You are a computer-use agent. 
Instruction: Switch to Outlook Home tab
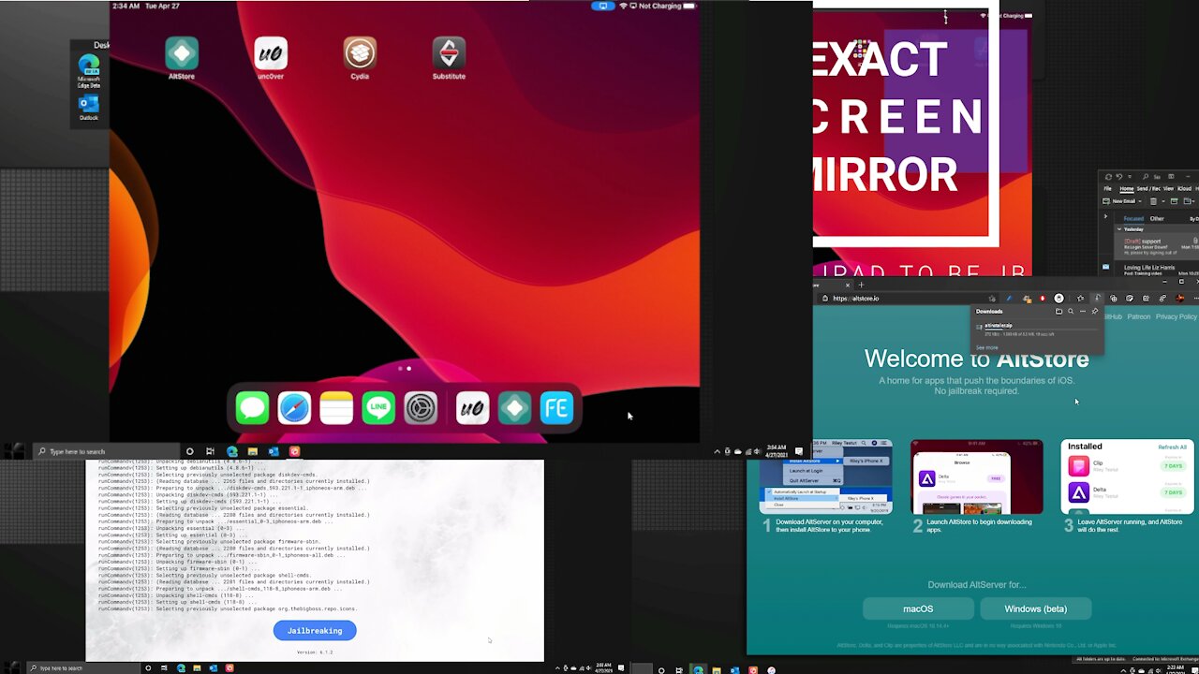click(x=1127, y=189)
